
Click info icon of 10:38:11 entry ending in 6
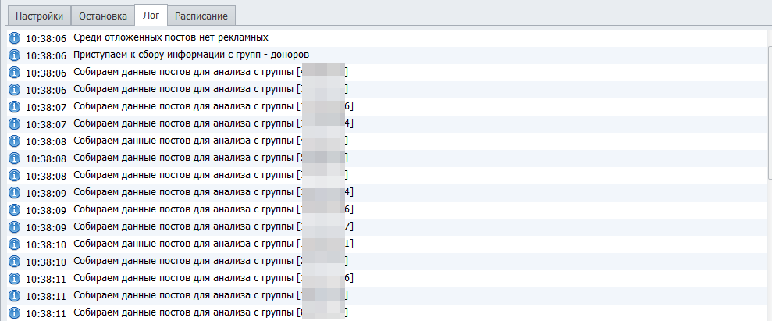click(x=14, y=278)
